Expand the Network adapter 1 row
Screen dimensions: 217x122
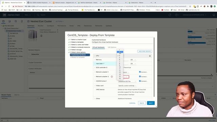pos(95,72)
